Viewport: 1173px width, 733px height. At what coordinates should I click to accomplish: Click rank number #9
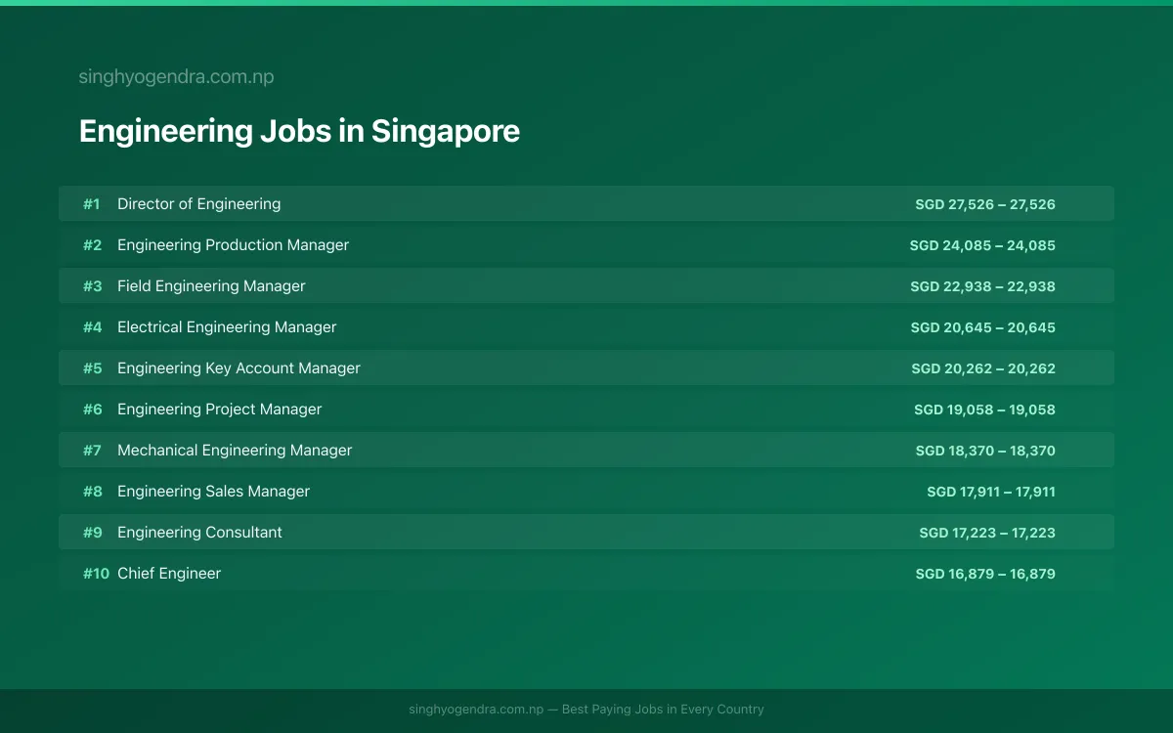tap(92, 533)
